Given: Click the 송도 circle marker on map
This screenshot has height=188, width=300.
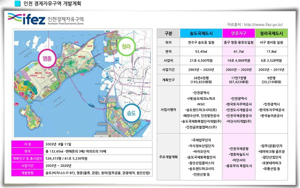Looking at the screenshot, I should pyautogui.click(x=131, y=113).
